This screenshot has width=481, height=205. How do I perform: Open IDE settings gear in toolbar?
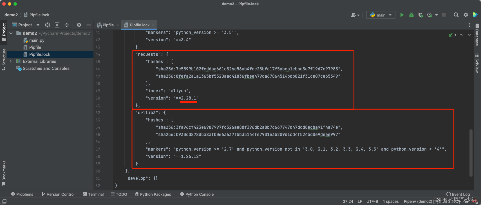click(x=466, y=15)
